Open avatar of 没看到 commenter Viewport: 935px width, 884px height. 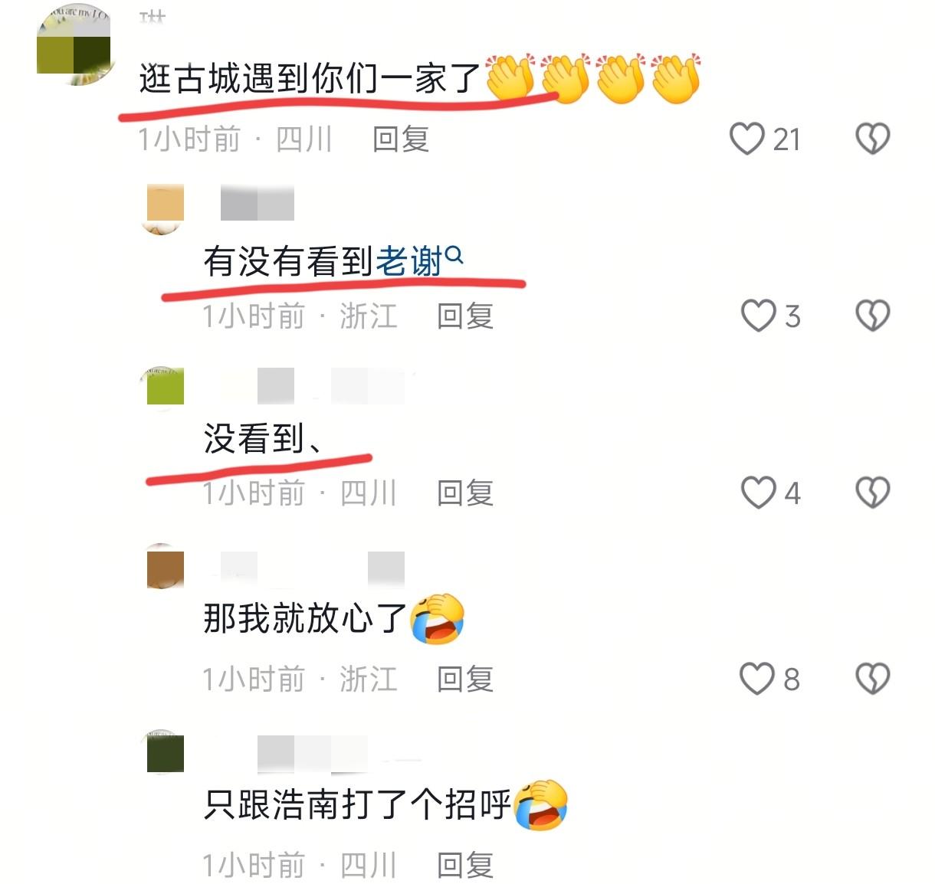pos(165,387)
